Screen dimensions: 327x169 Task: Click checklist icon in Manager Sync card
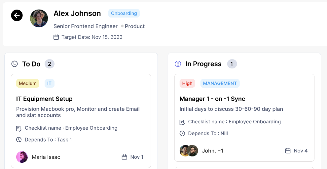pyautogui.click(x=182, y=122)
